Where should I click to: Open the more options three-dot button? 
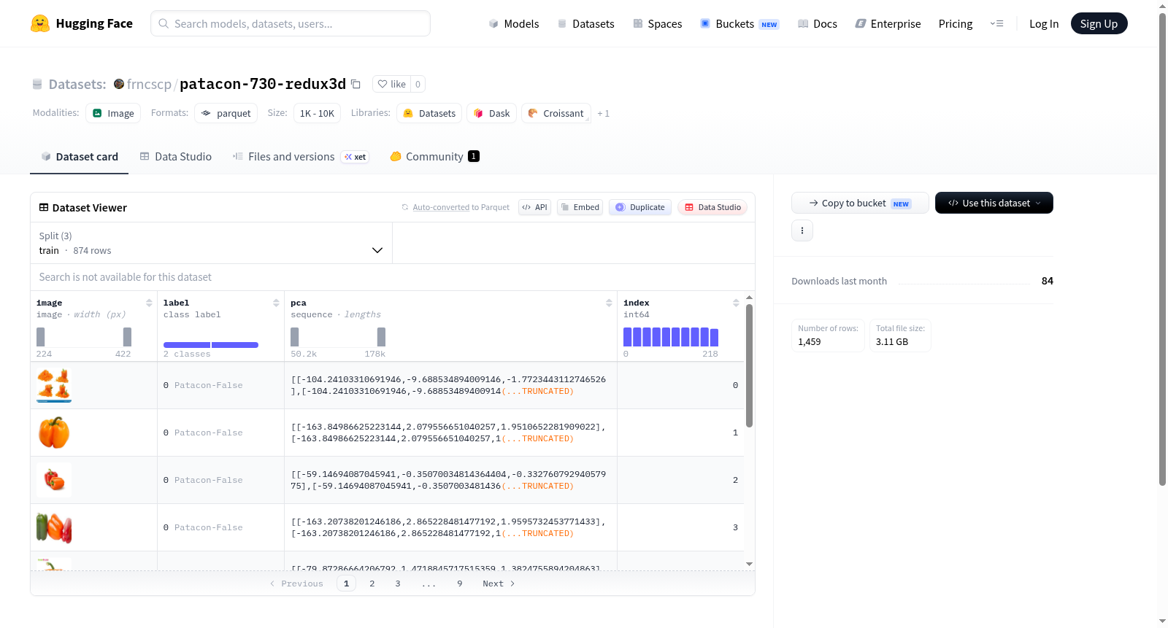[802, 230]
